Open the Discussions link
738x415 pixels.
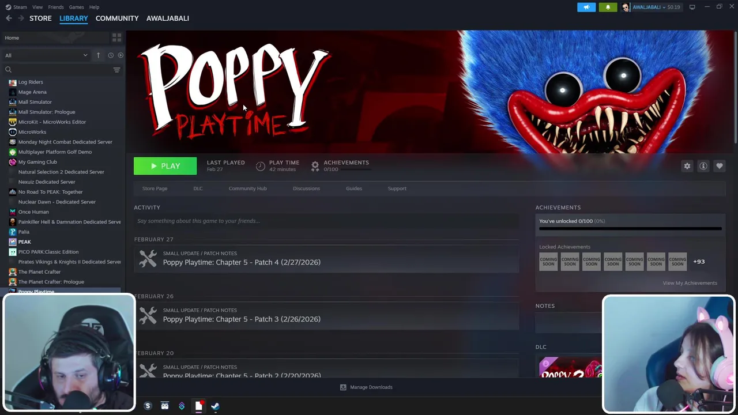[306, 188]
